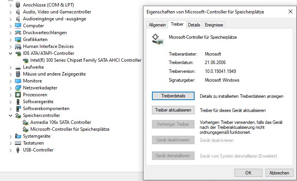
Task: Switch to the Allgemein tab
Action: (x=157, y=25)
